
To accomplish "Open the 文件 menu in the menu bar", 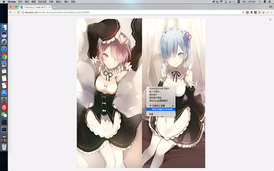I will click(x=20, y=2).
